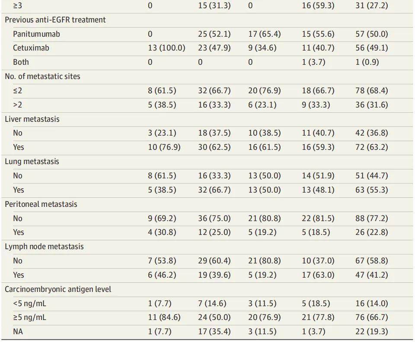
Task: Click the 'Lung metastasis' section heading
Action: point(32,161)
